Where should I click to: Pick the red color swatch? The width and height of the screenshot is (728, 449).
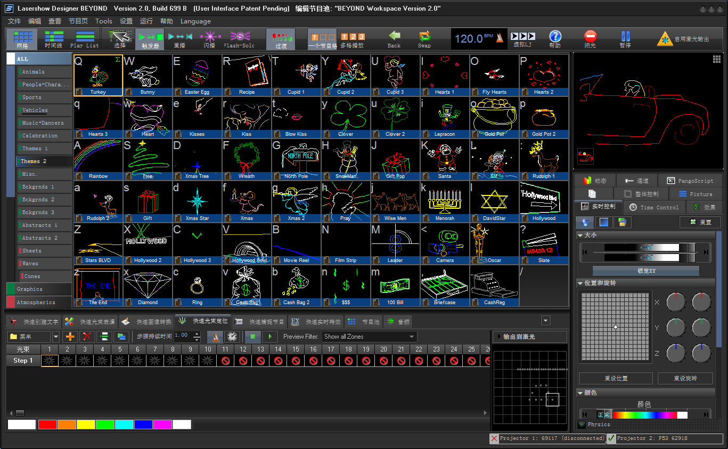coord(47,424)
